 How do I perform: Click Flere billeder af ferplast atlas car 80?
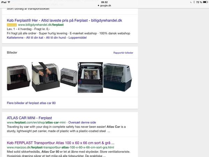[x=31, y=103]
